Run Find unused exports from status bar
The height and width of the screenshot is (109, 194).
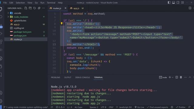(x=158, y=107)
